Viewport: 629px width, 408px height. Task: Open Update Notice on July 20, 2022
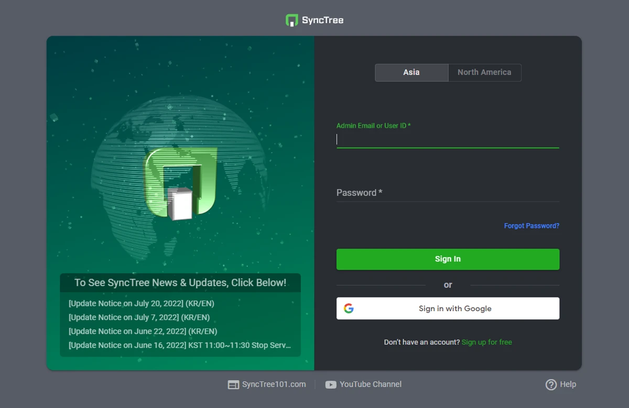point(142,303)
